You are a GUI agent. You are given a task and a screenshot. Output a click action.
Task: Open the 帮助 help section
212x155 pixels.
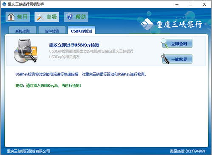coord(76,17)
